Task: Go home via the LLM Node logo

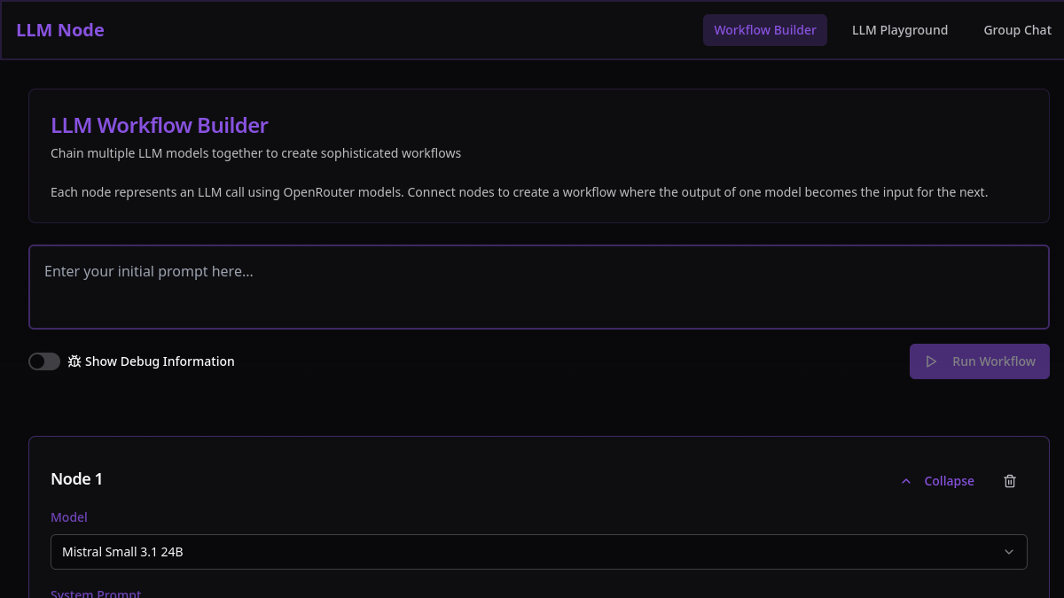Action: [x=60, y=30]
